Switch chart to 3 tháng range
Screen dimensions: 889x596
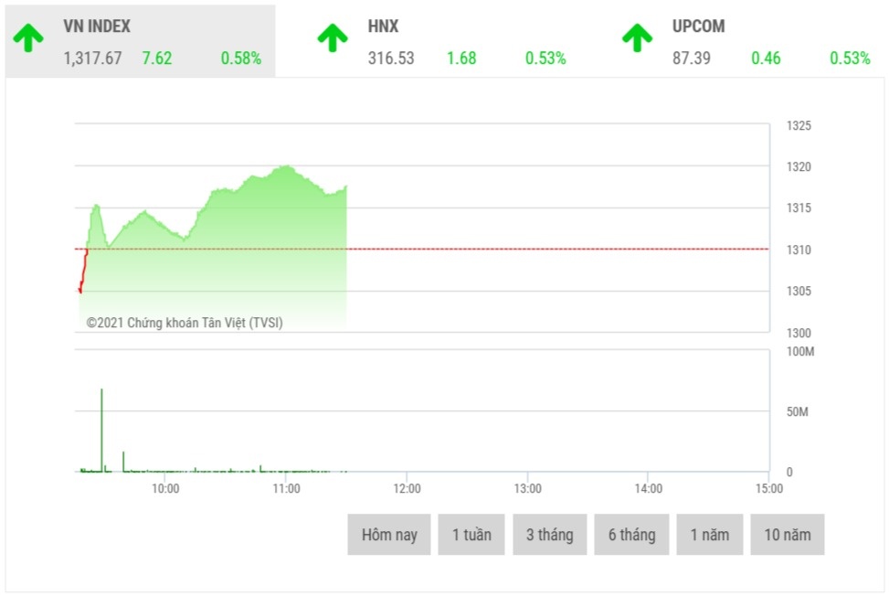(549, 535)
